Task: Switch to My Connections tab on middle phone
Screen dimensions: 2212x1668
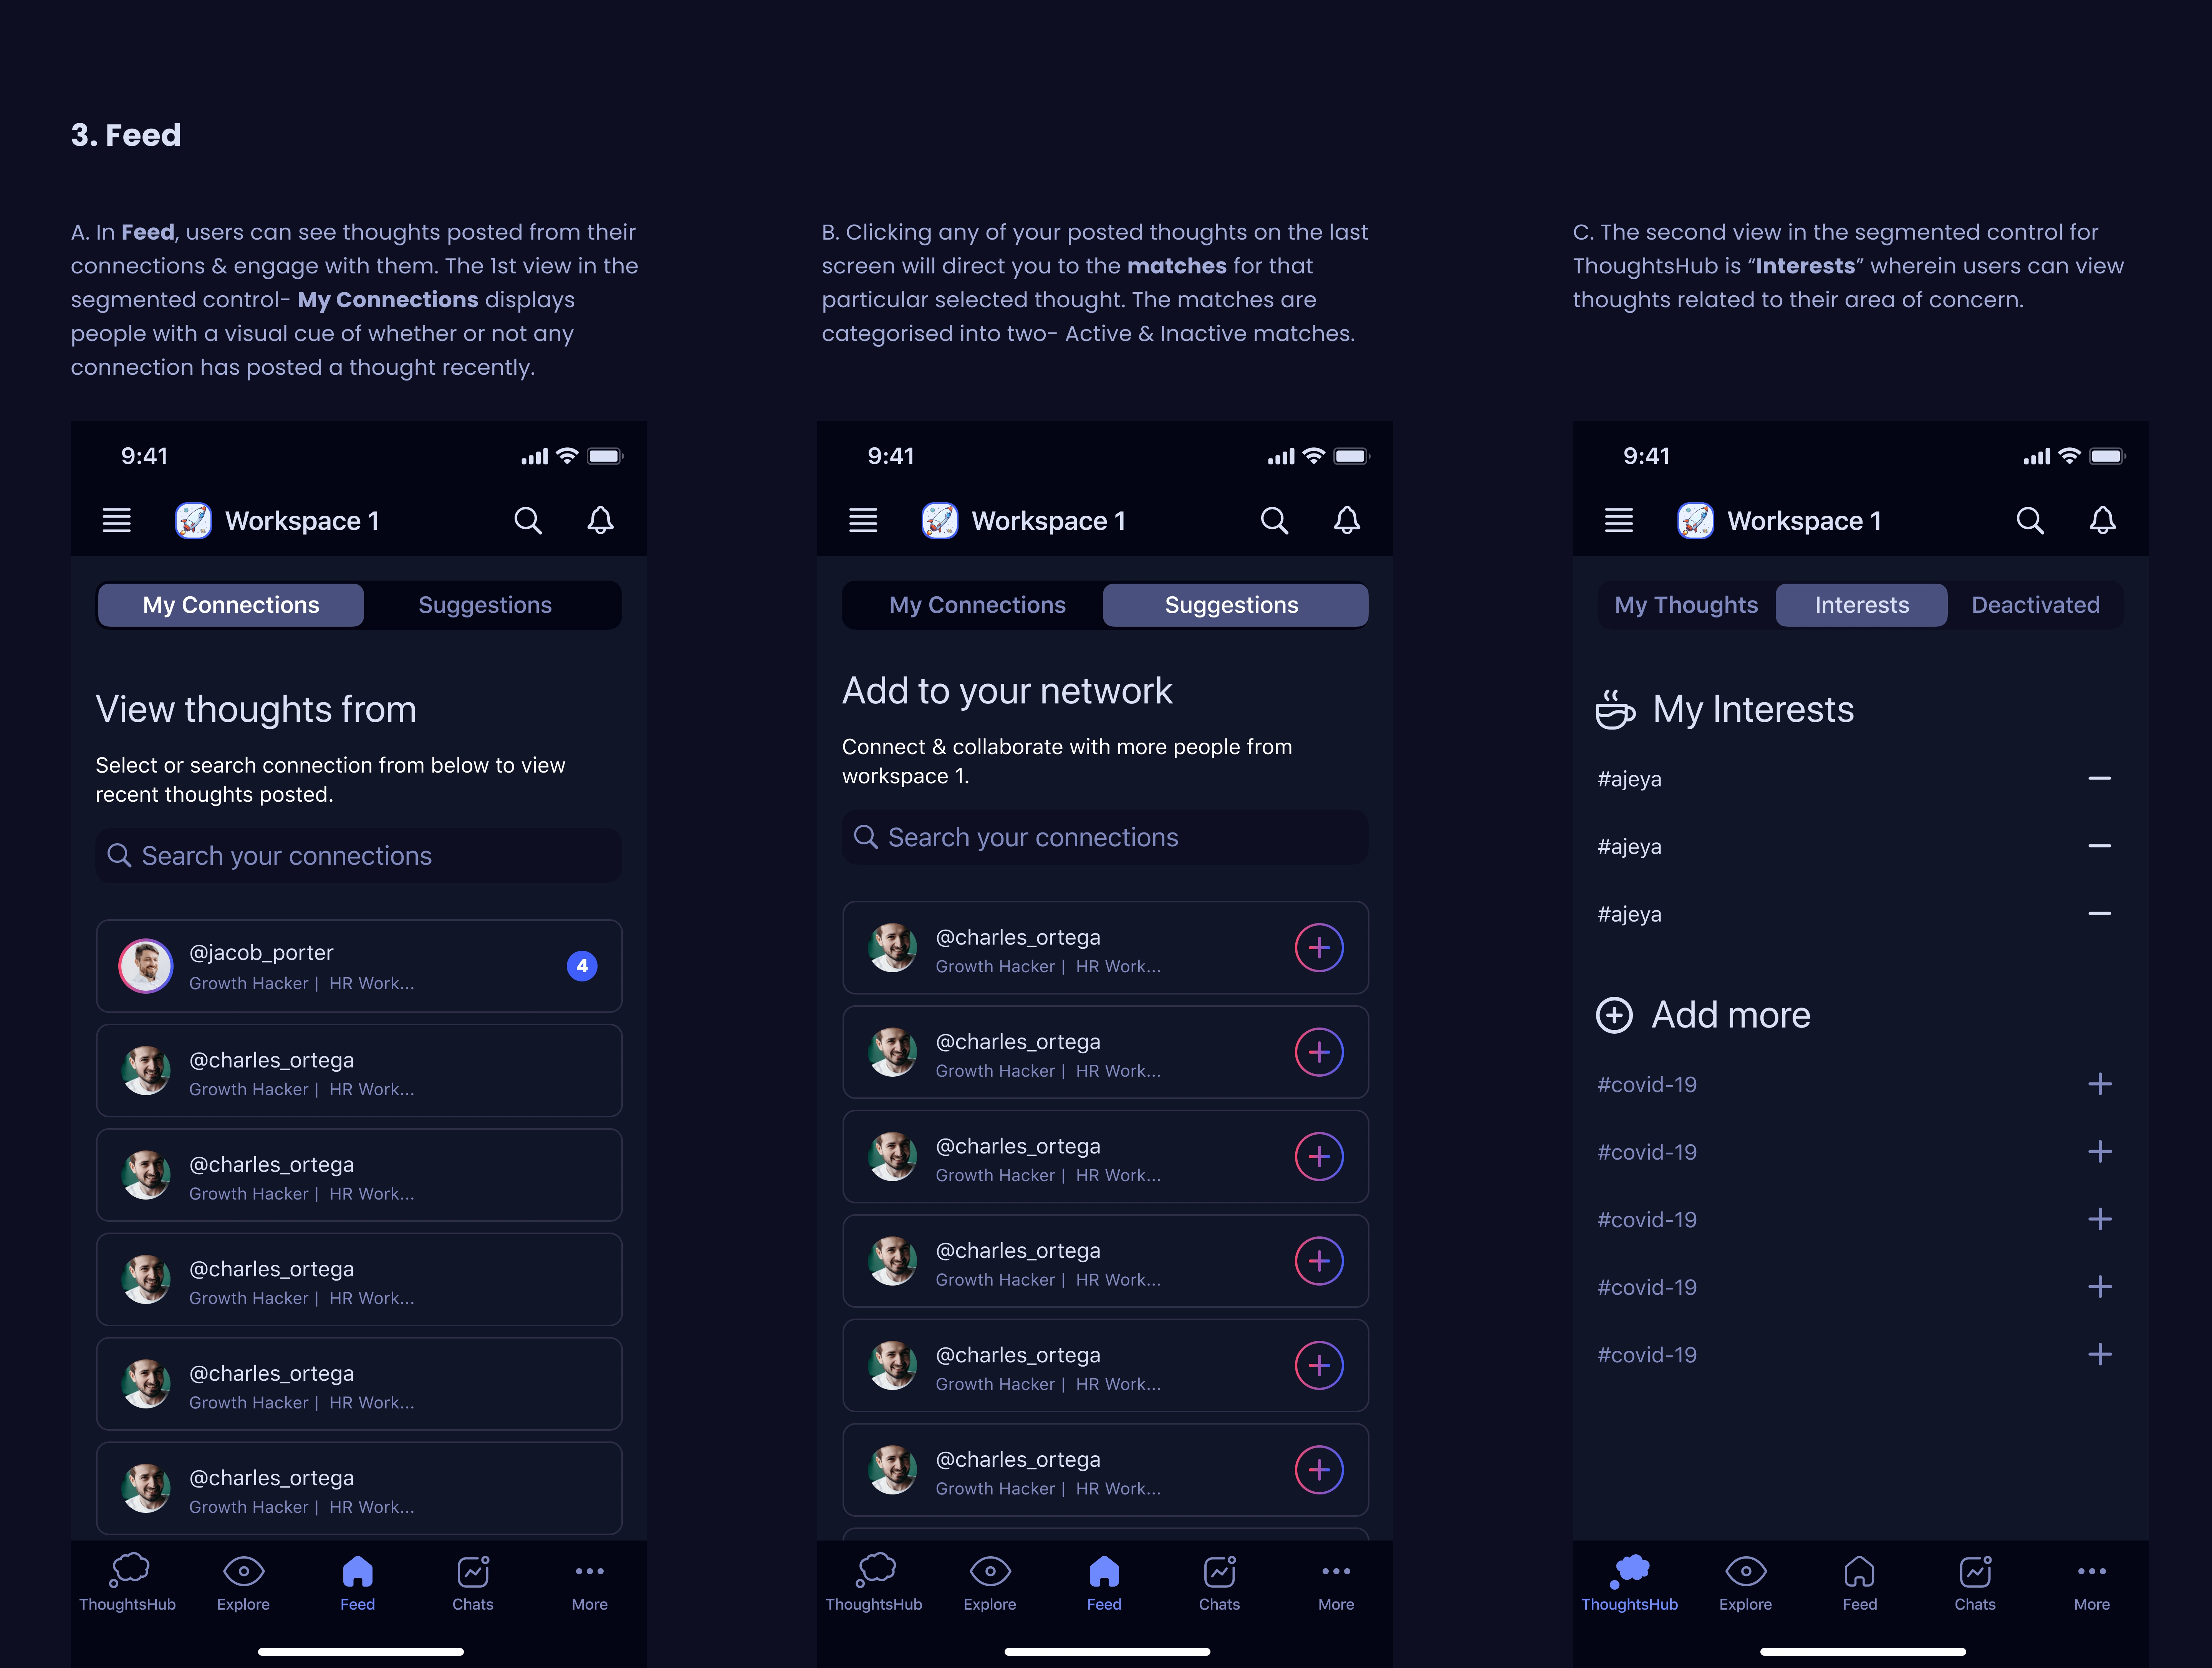Action: point(977,605)
